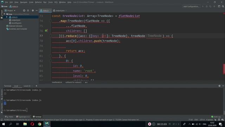
Task: Click editor error stripe scrollbar marker
Action: [224, 69]
